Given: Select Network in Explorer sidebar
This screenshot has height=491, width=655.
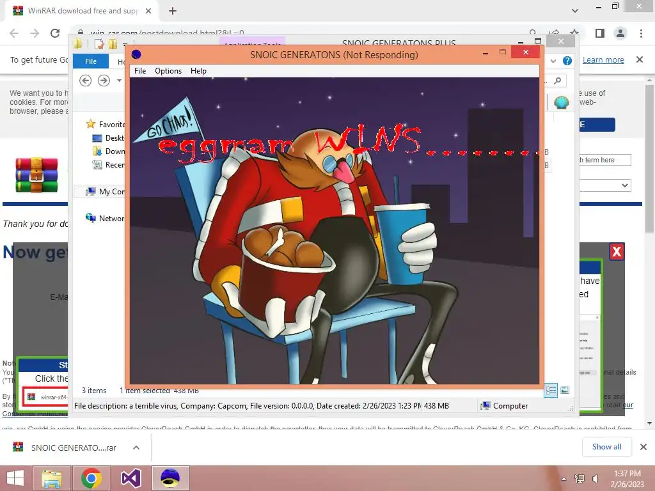Looking at the screenshot, I should [x=105, y=219].
